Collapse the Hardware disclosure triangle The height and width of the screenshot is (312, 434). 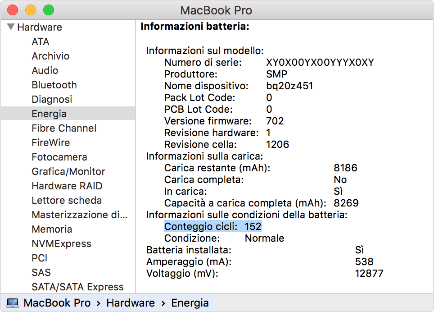11,27
